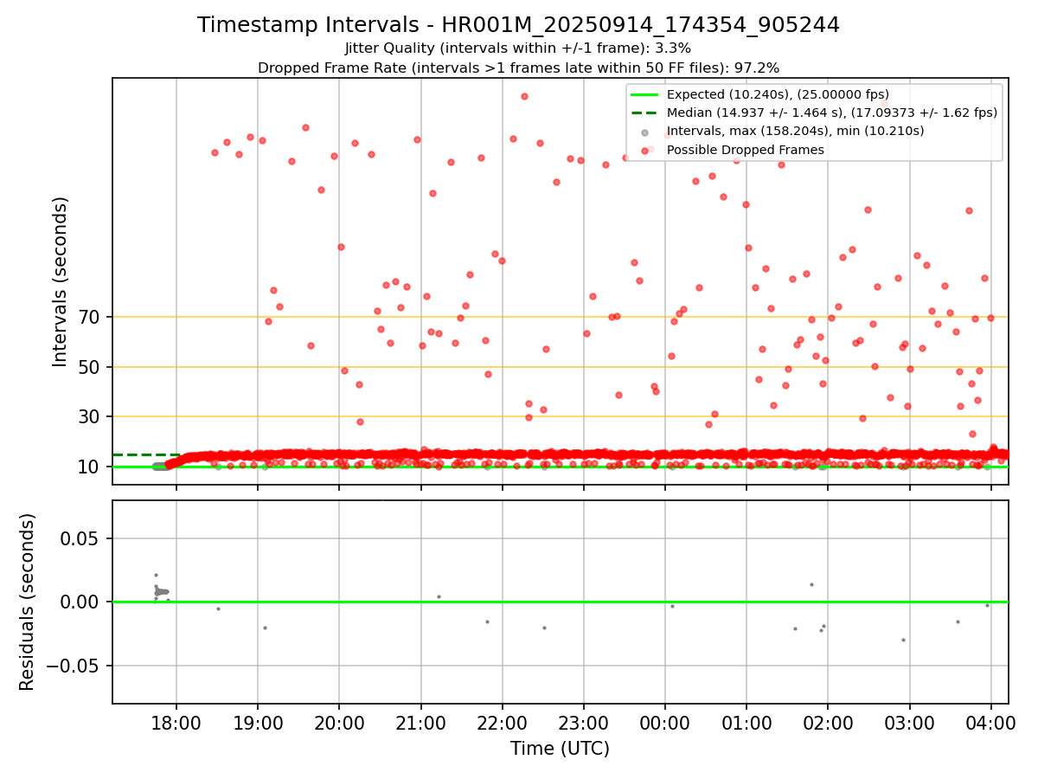
Task: Click the 03:00 x-axis tick label
Action: click(910, 723)
